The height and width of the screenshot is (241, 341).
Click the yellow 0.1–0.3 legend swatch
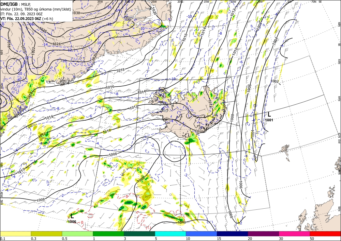[x=15, y=234]
